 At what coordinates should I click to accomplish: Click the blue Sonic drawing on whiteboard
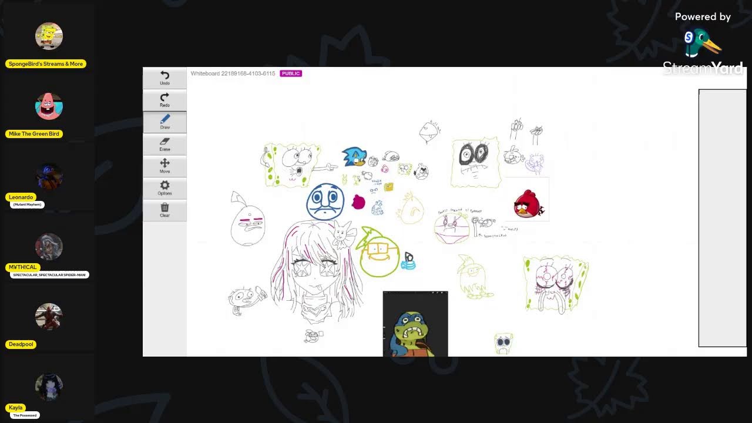pyautogui.click(x=354, y=156)
